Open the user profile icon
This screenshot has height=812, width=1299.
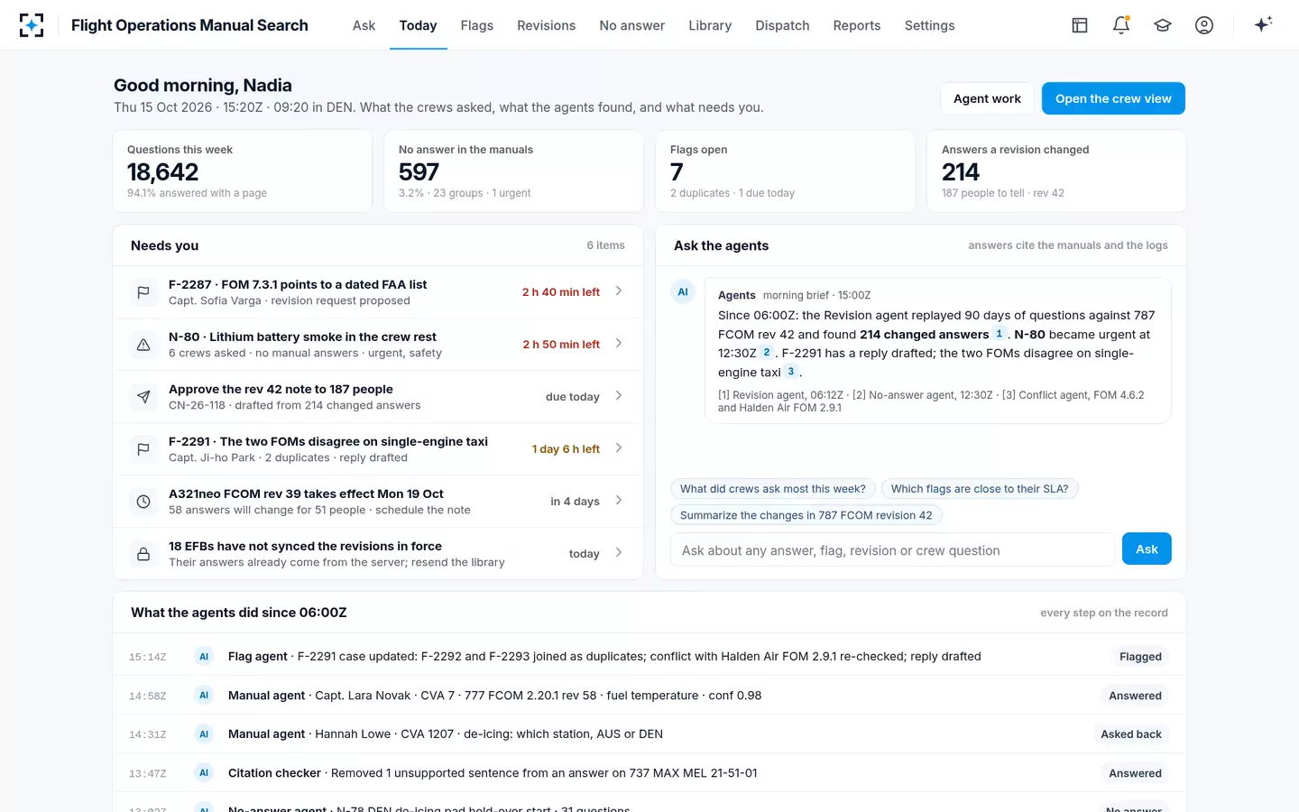(x=1204, y=25)
